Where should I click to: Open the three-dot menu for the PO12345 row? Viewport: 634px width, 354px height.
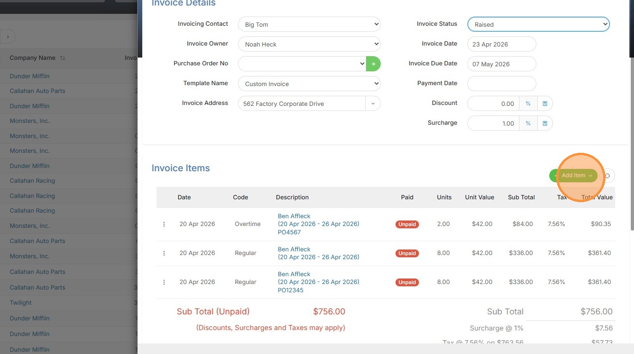pos(164,282)
